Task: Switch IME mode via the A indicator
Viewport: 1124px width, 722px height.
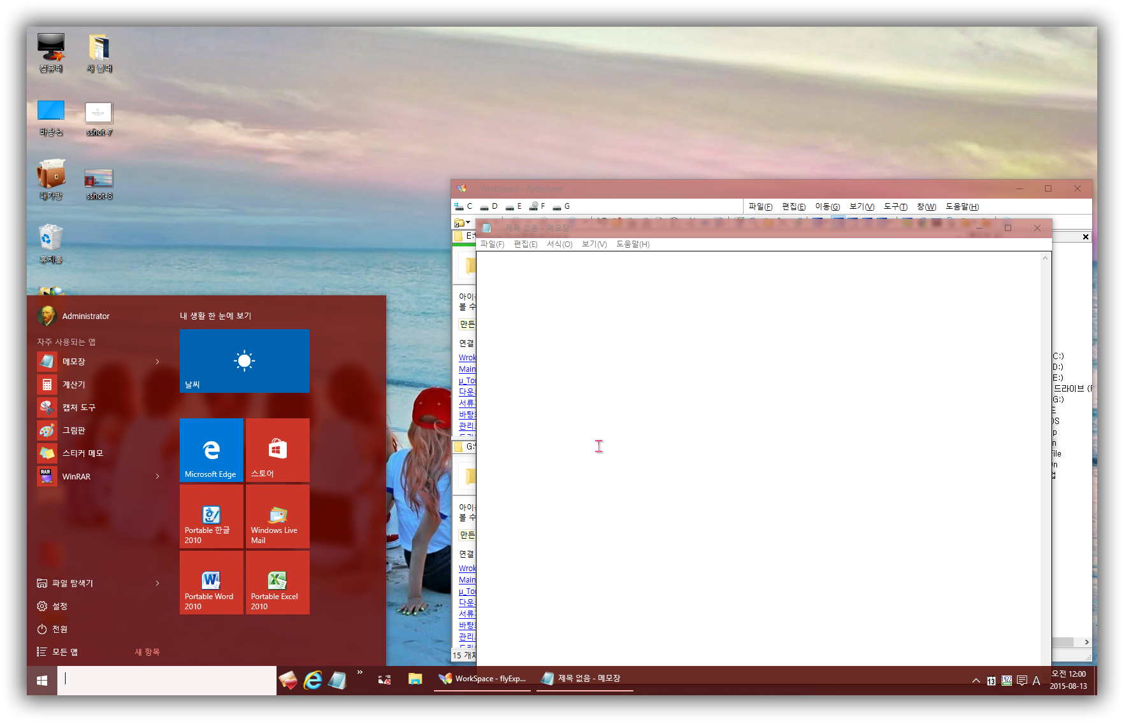Action: tap(1037, 681)
